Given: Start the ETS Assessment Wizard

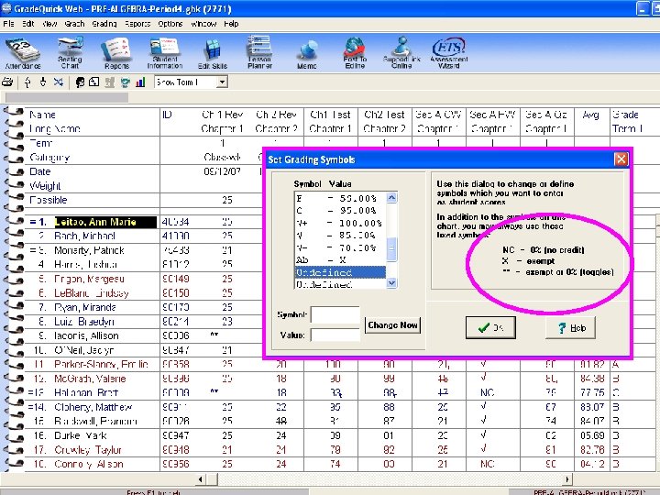Looking at the screenshot, I should [448, 53].
